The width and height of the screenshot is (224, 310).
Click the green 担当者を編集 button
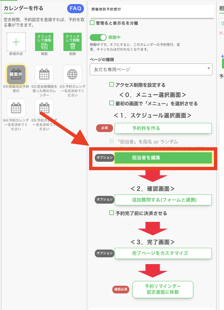[x=163, y=158]
